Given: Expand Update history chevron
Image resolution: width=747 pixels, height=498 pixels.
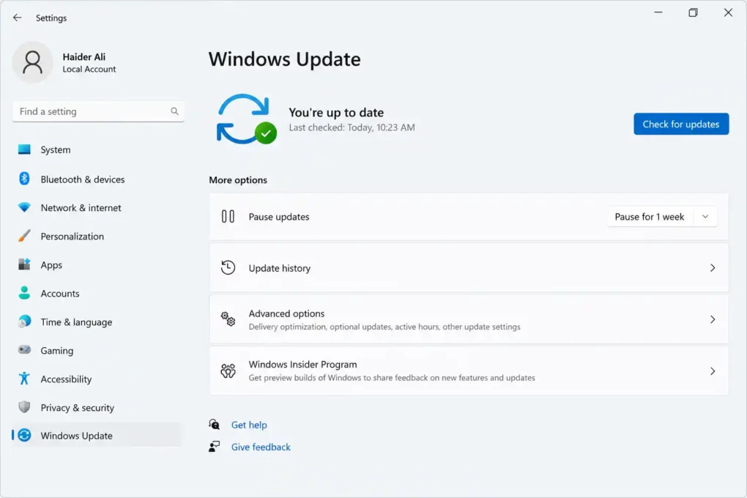Looking at the screenshot, I should click(713, 268).
